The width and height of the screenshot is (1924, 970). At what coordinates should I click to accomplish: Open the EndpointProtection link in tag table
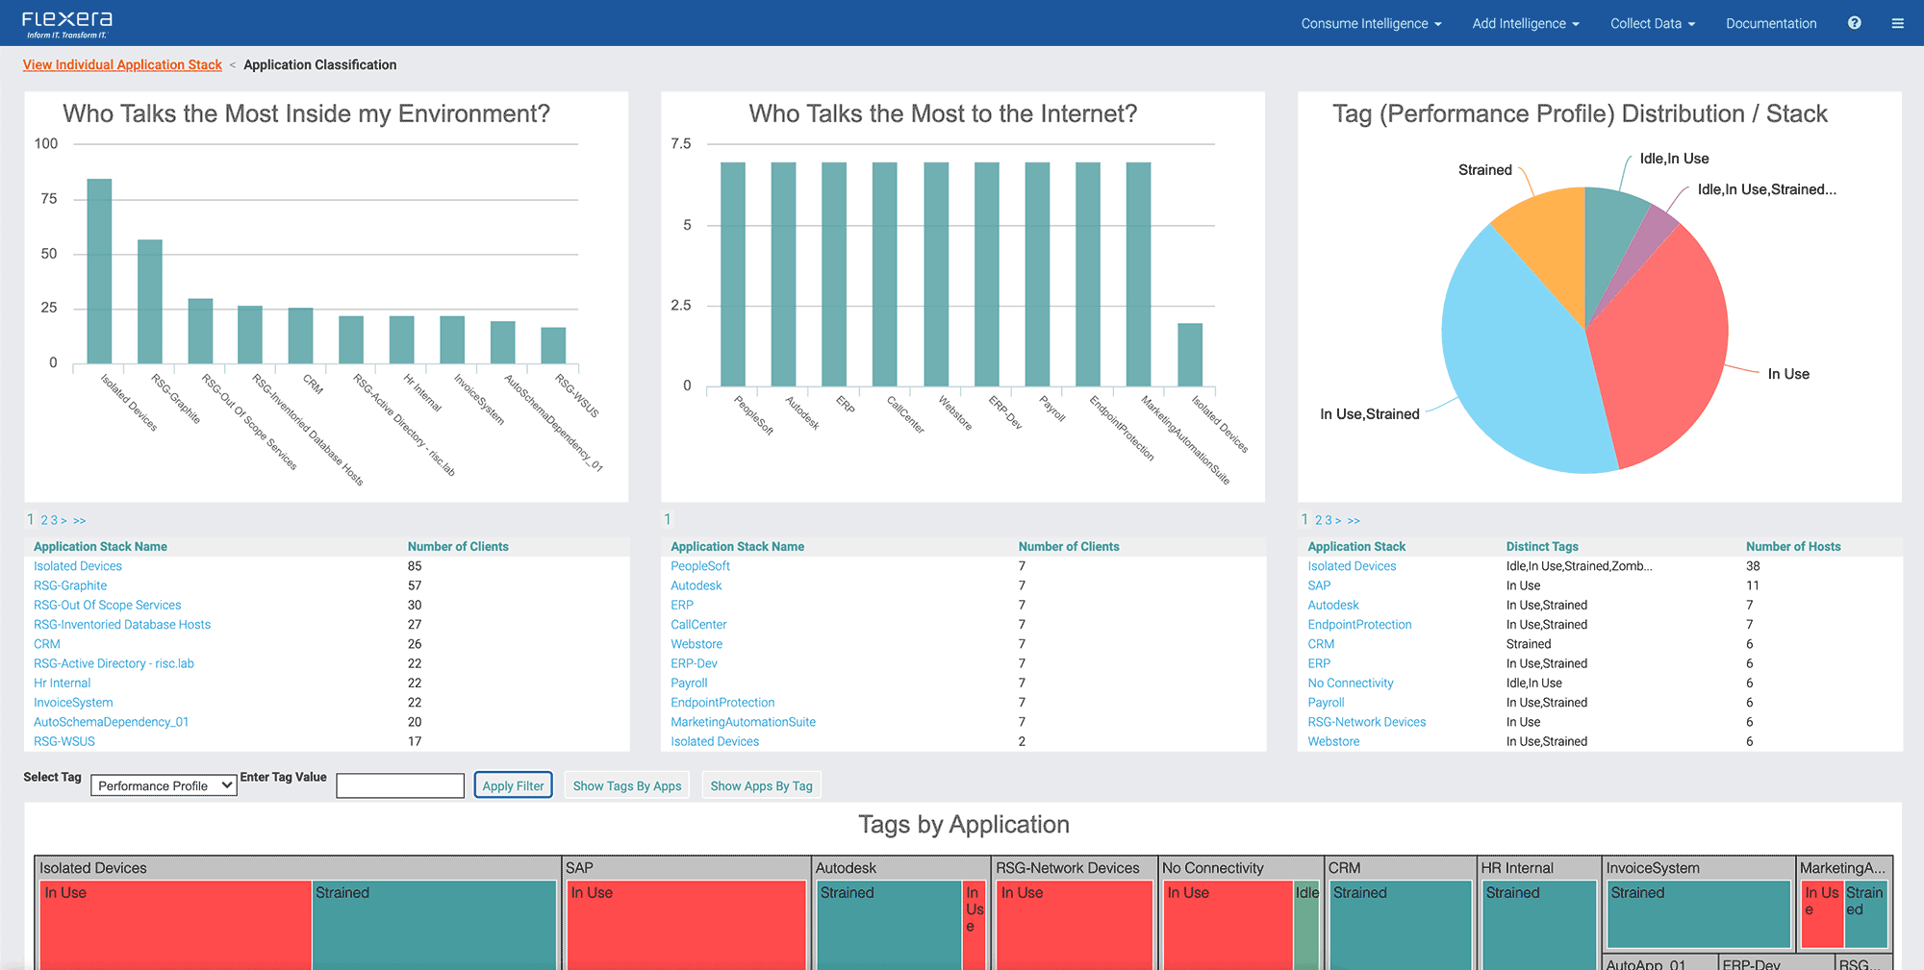[x=1359, y=625]
